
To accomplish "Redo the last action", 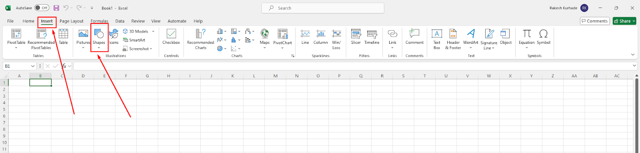I will tap(79, 8).
